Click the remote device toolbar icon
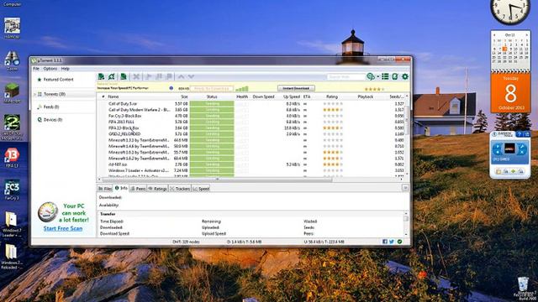This screenshot has height=302, width=538. point(395,76)
